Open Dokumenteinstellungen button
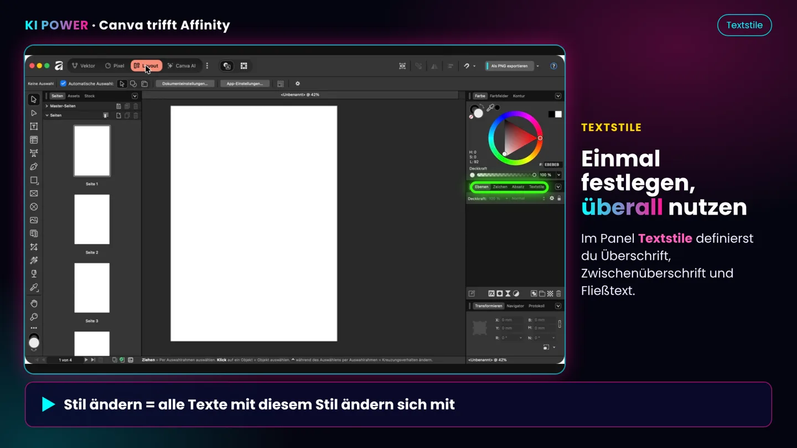The width and height of the screenshot is (797, 448). click(x=185, y=84)
